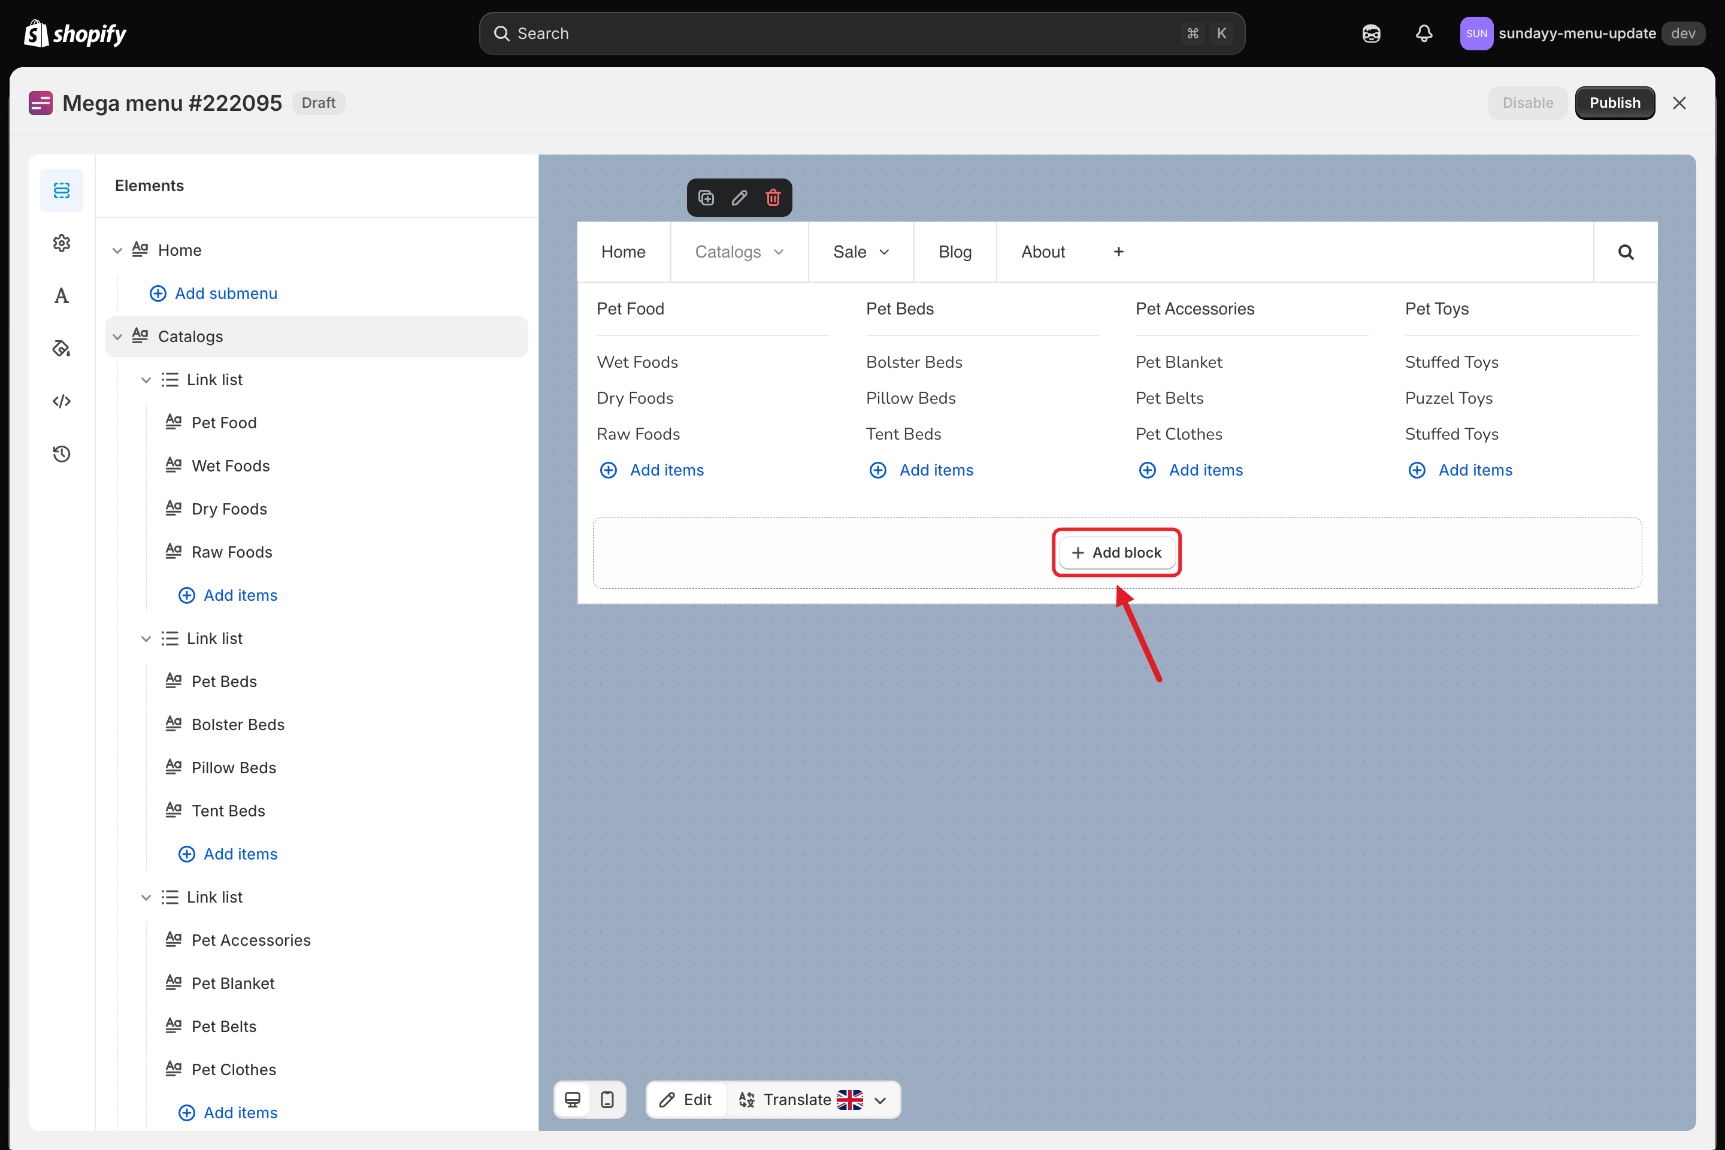Open the version history clock icon
This screenshot has height=1150, width=1725.
(x=62, y=454)
